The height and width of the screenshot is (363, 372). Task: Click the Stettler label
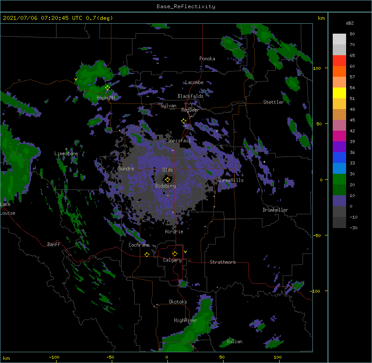click(274, 102)
